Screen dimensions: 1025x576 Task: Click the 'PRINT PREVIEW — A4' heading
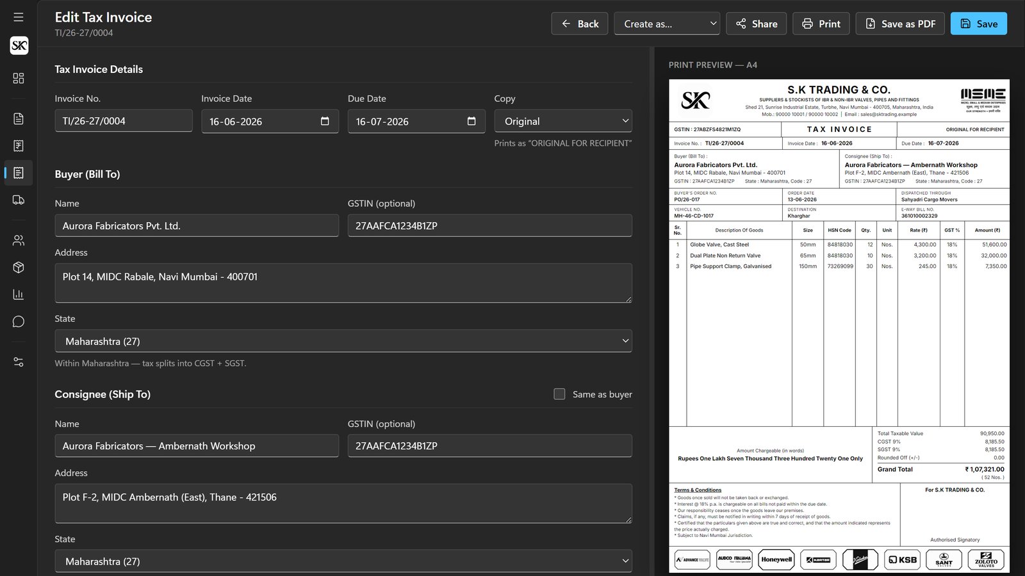coord(713,65)
